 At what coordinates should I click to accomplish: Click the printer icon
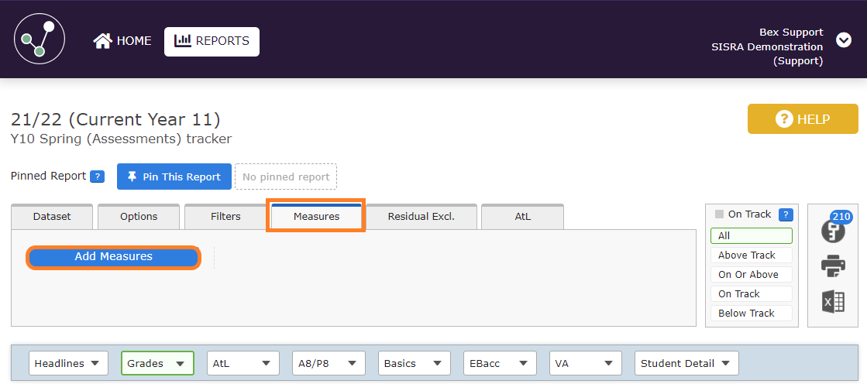(833, 266)
